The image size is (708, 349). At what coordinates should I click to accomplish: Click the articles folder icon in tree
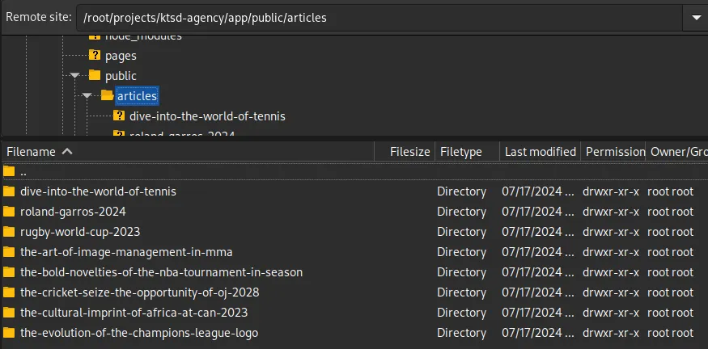107,96
